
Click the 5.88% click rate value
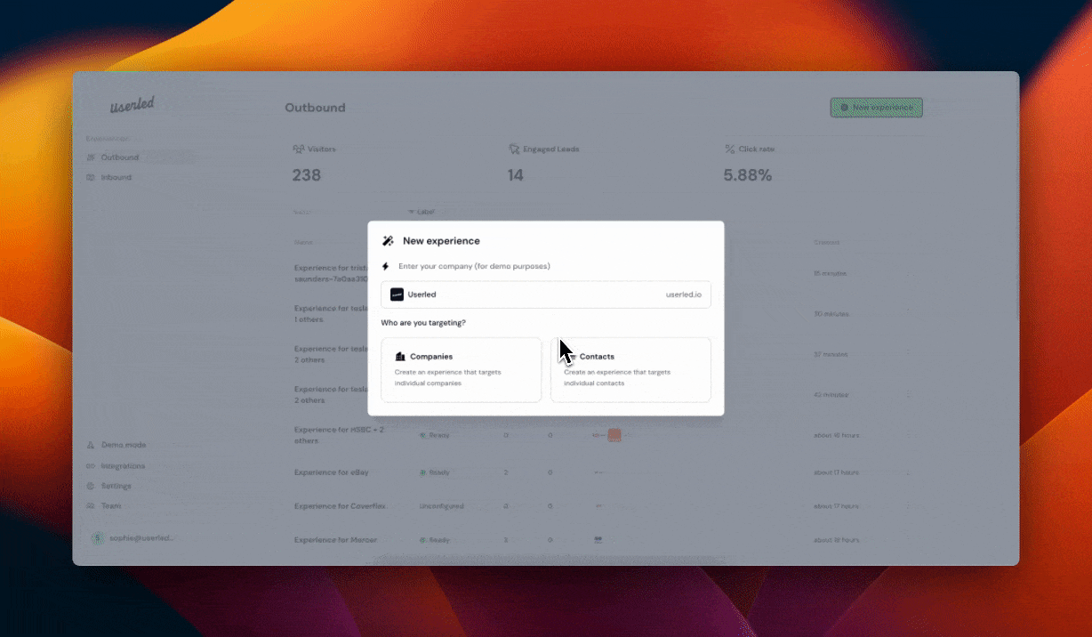[748, 175]
